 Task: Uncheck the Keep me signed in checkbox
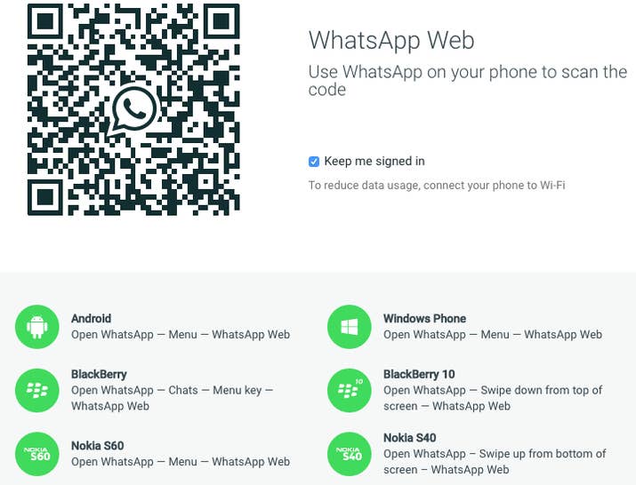point(314,162)
